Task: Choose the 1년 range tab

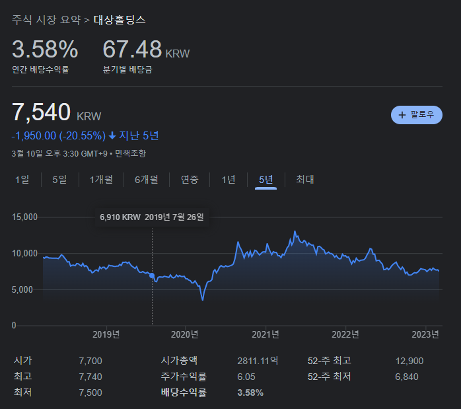Action: (229, 179)
